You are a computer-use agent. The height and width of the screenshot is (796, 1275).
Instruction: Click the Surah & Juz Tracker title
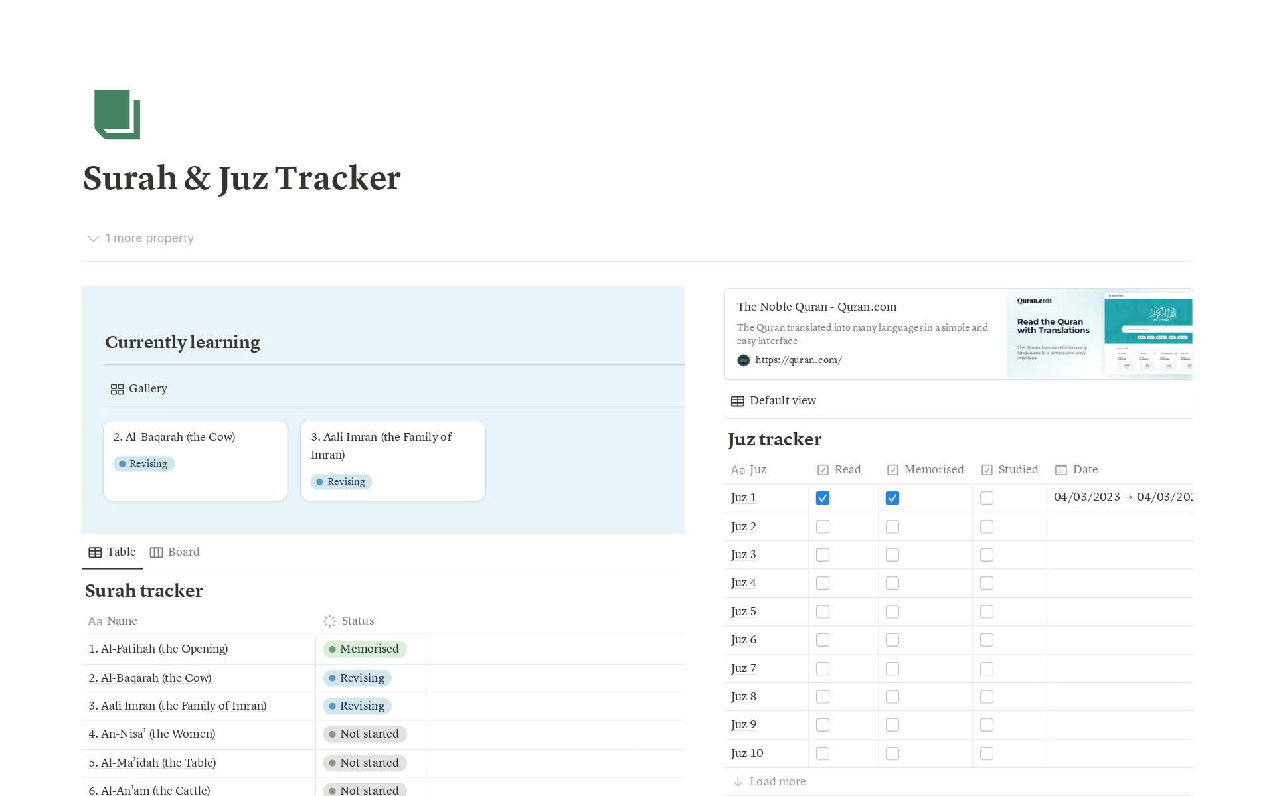click(x=242, y=178)
